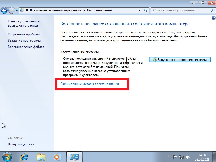Screen dimensions: 216x162
Task: Click the refresh button beside address bar
Action: pyautogui.click(x=146, y=11)
